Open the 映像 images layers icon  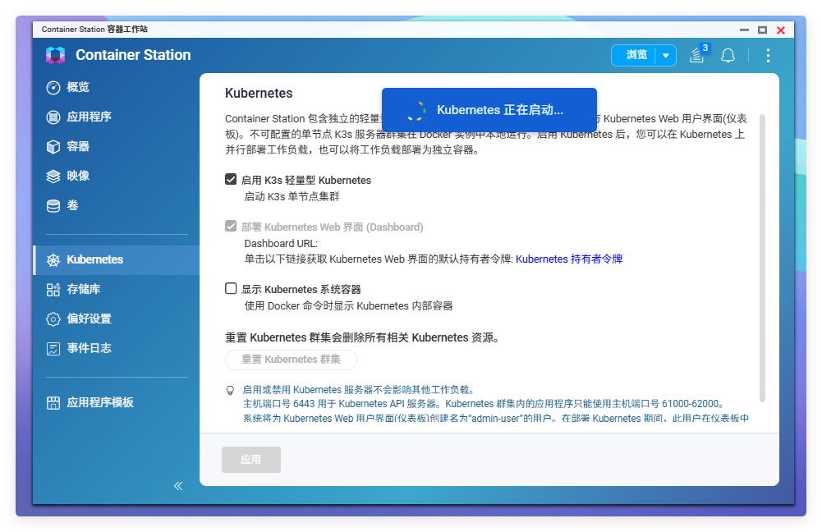click(x=53, y=176)
